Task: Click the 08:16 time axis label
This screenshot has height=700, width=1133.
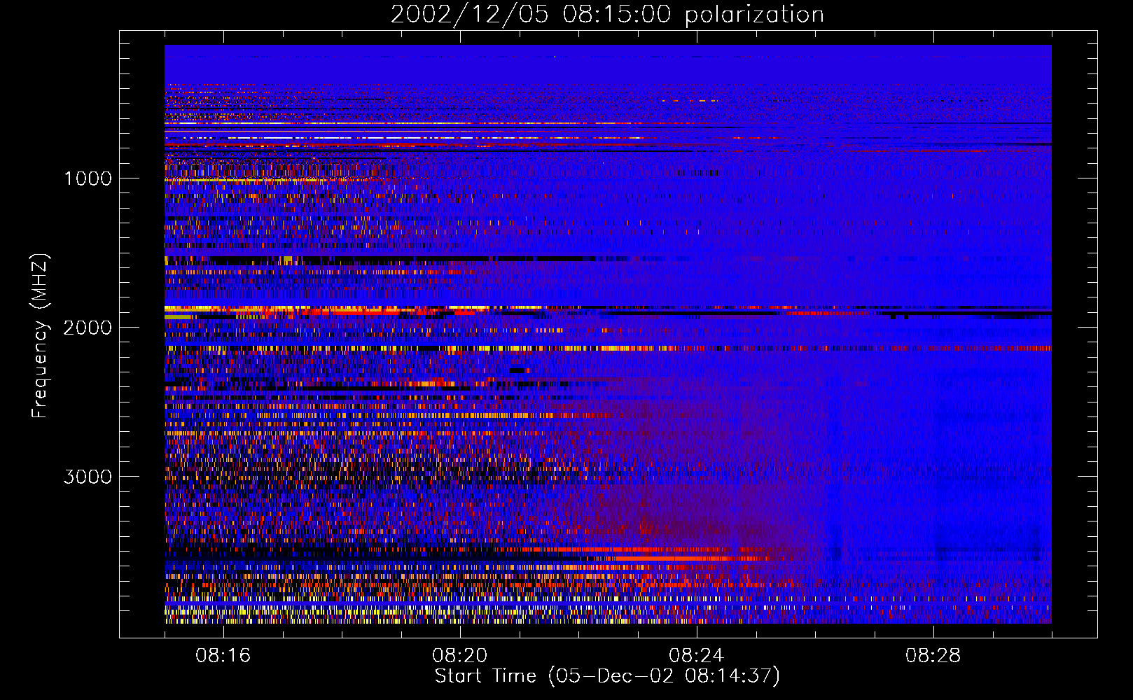Action: pyautogui.click(x=223, y=656)
